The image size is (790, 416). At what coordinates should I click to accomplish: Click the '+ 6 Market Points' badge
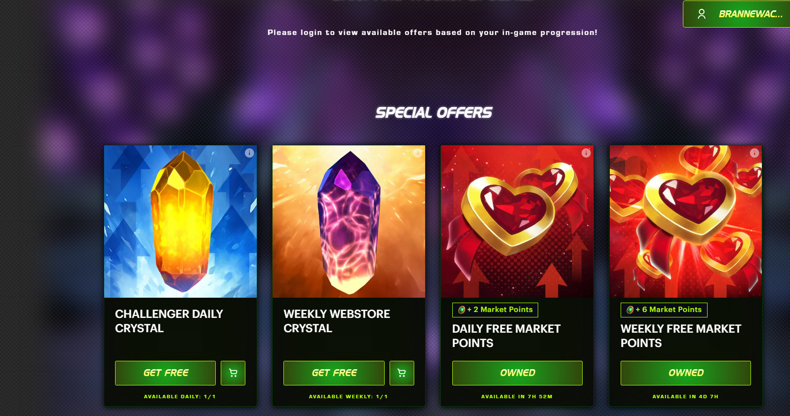(x=664, y=310)
